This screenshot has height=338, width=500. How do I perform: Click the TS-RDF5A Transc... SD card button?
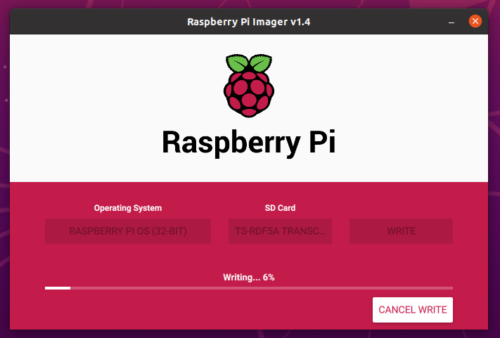click(280, 231)
